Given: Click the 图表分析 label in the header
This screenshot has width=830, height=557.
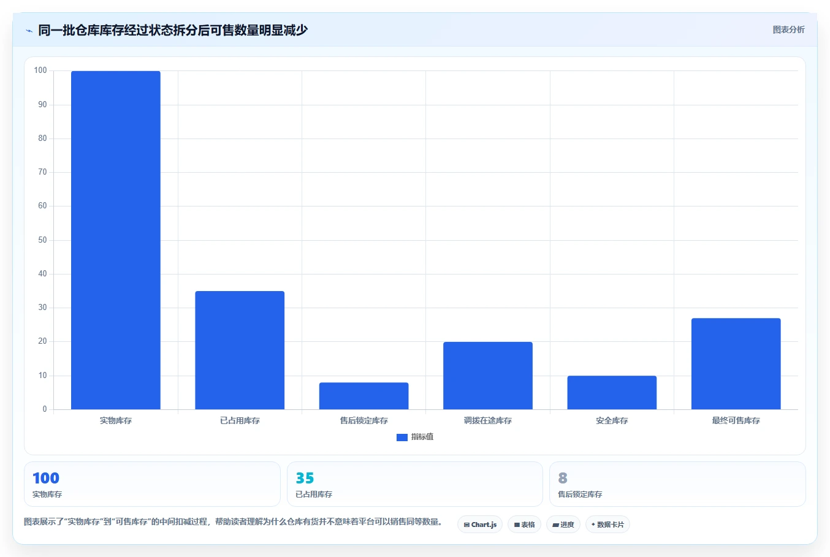Looking at the screenshot, I should coord(788,29).
